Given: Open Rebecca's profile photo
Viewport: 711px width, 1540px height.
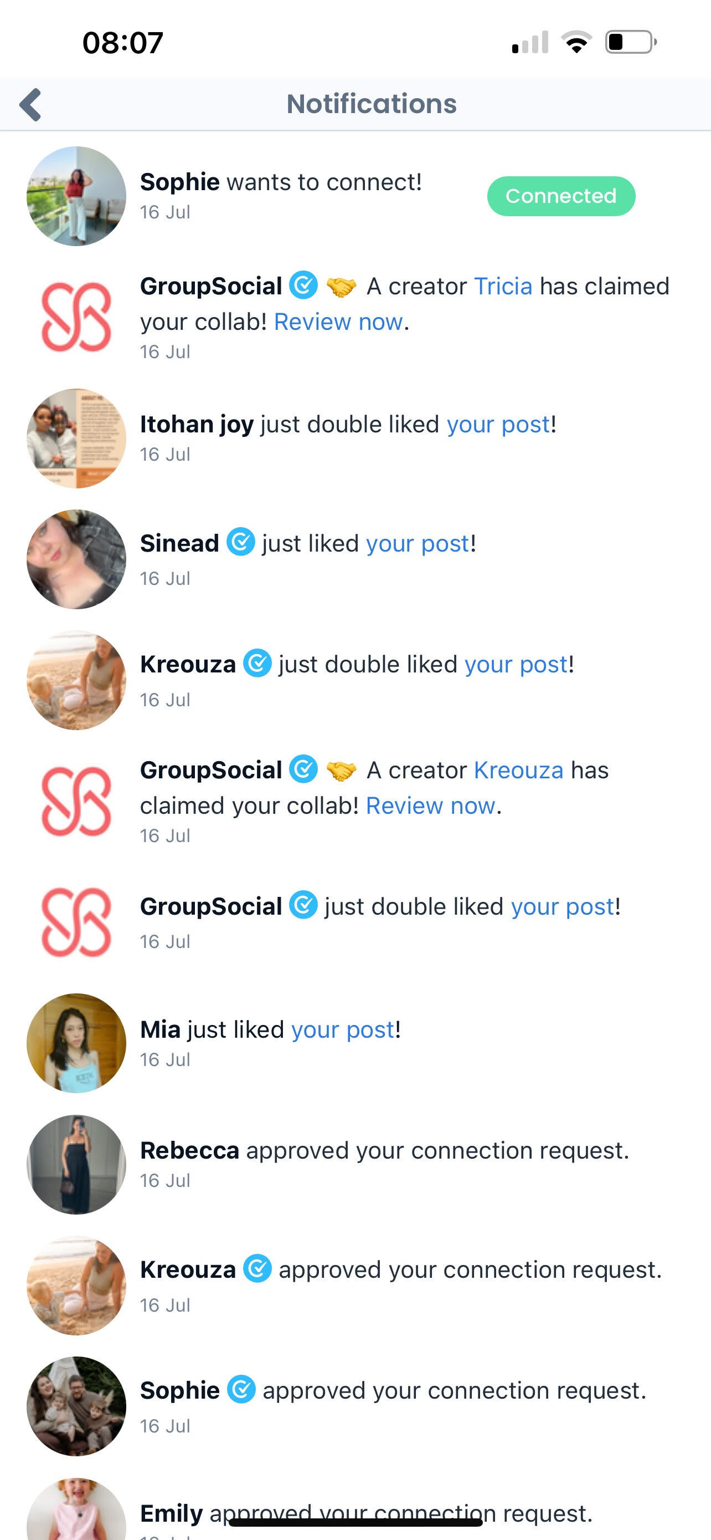Looking at the screenshot, I should click(x=76, y=1165).
